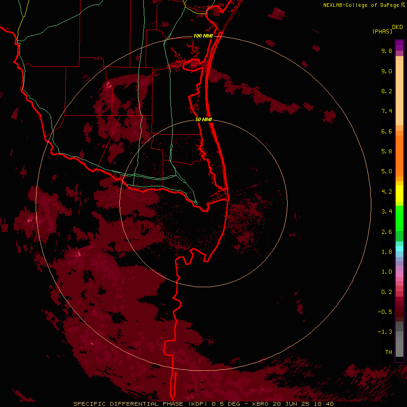Click the TH threshold label

[388, 352]
